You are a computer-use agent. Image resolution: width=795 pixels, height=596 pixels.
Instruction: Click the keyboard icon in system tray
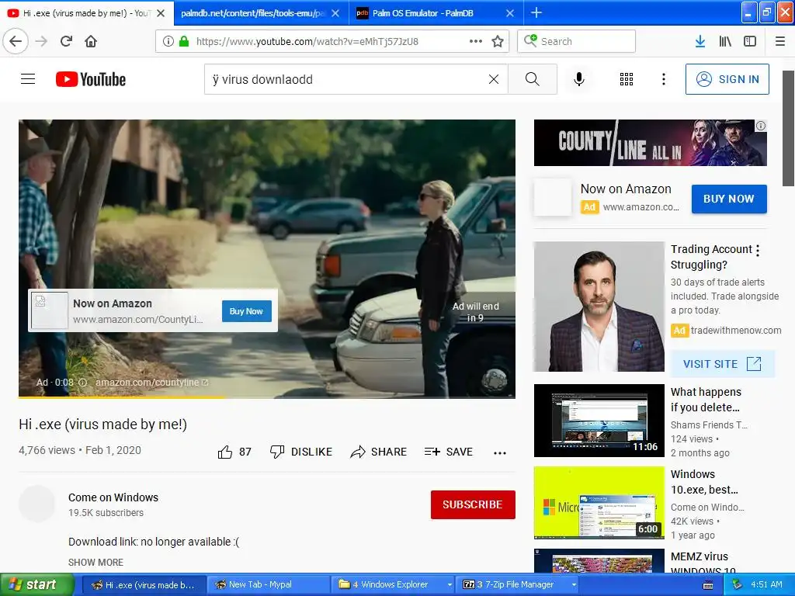[708, 585]
